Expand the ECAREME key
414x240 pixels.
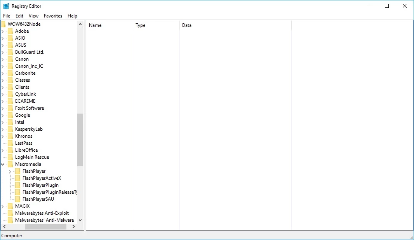pos(3,102)
